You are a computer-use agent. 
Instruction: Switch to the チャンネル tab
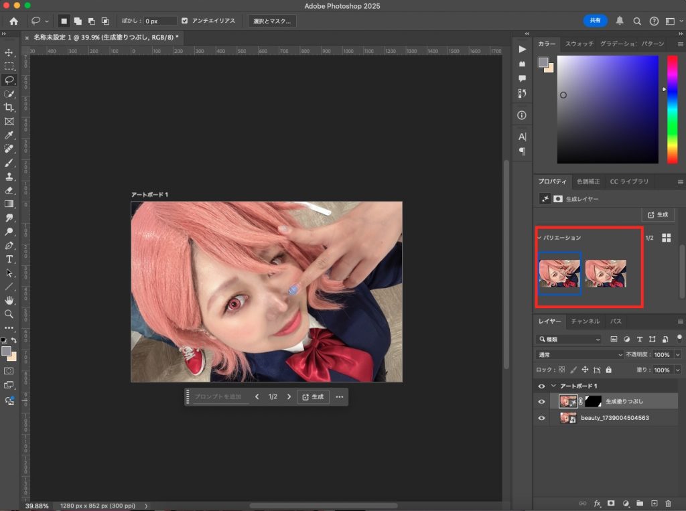coord(585,321)
